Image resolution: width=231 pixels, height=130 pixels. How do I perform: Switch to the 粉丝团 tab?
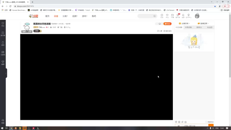[x=210, y=27]
